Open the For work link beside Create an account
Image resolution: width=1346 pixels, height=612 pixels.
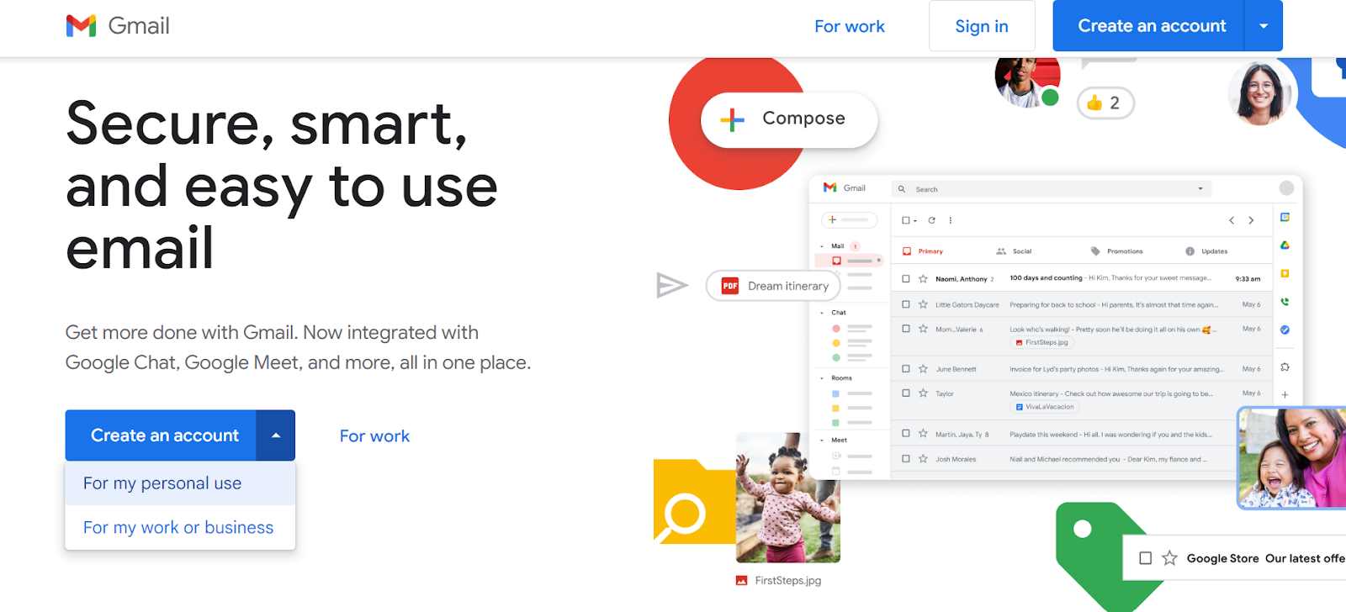tap(374, 436)
